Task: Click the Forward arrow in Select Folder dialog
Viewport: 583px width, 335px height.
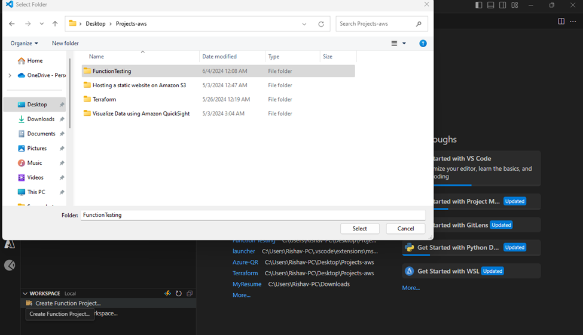Action: click(x=28, y=24)
